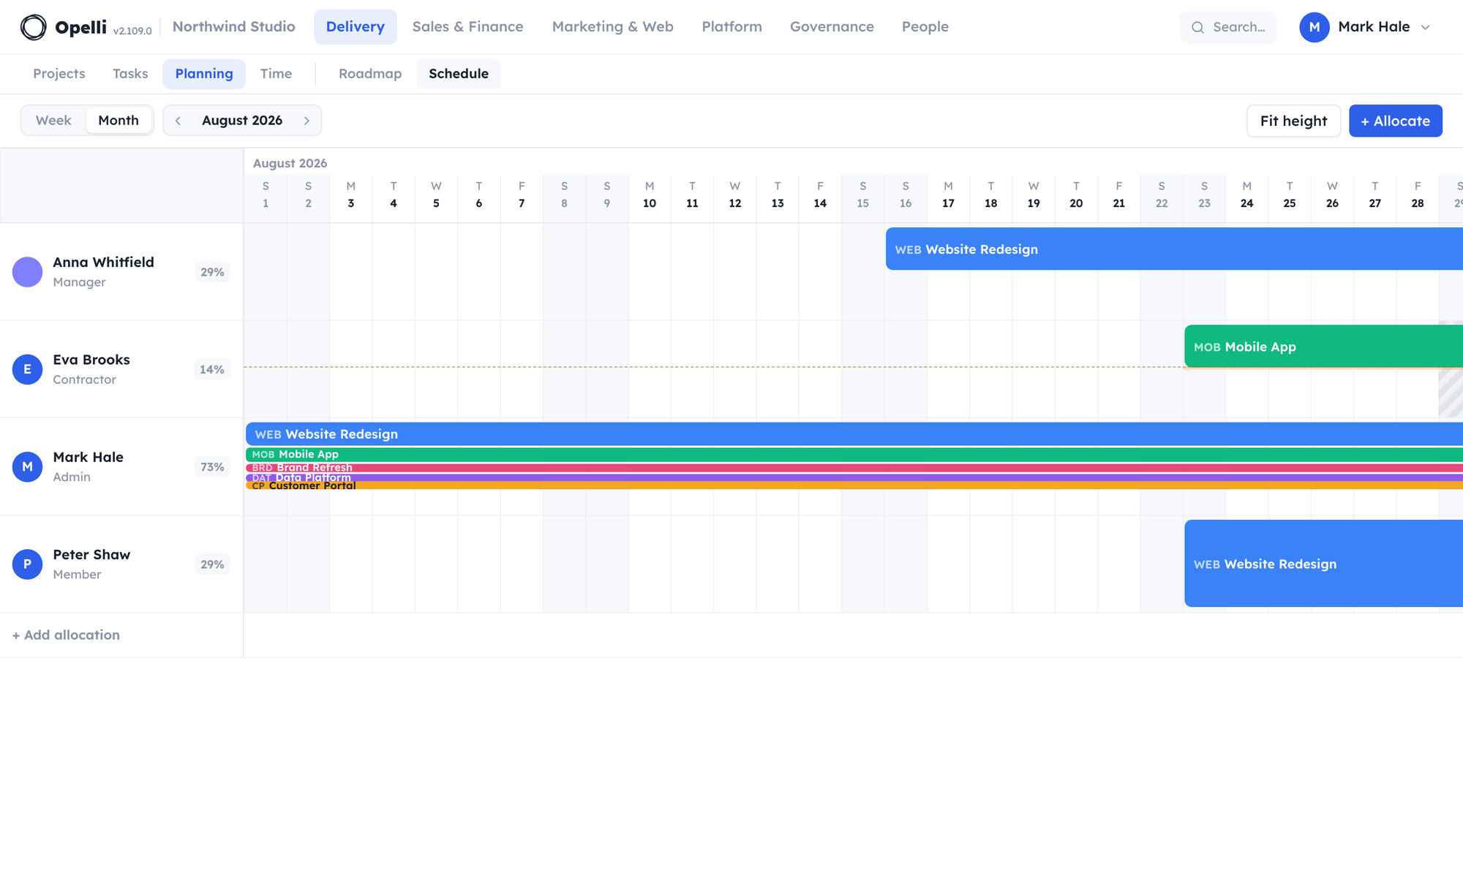The width and height of the screenshot is (1463, 873).
Task: Switch to Month view
Action: [x=119, y=121]
